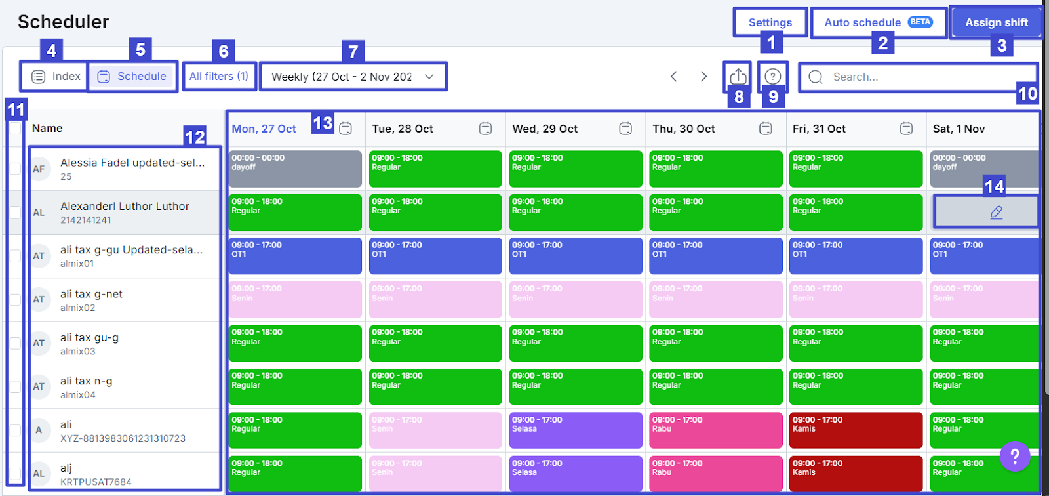The height and width of the screenshot is (496, 1049).
Task: Go to previous week with left arrow
Action: pos(673,77)
